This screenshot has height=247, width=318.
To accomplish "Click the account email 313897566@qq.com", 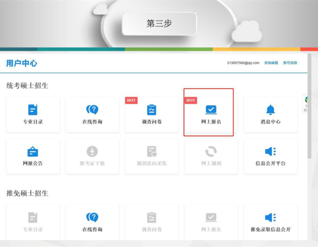I will (243, 63).
